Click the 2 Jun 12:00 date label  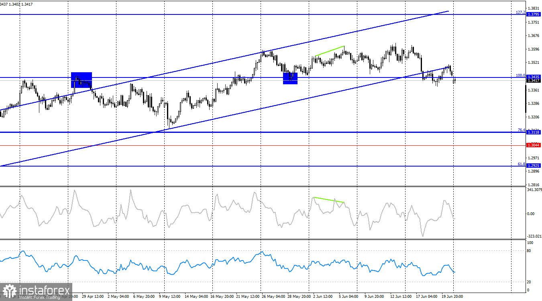[323, 297]
